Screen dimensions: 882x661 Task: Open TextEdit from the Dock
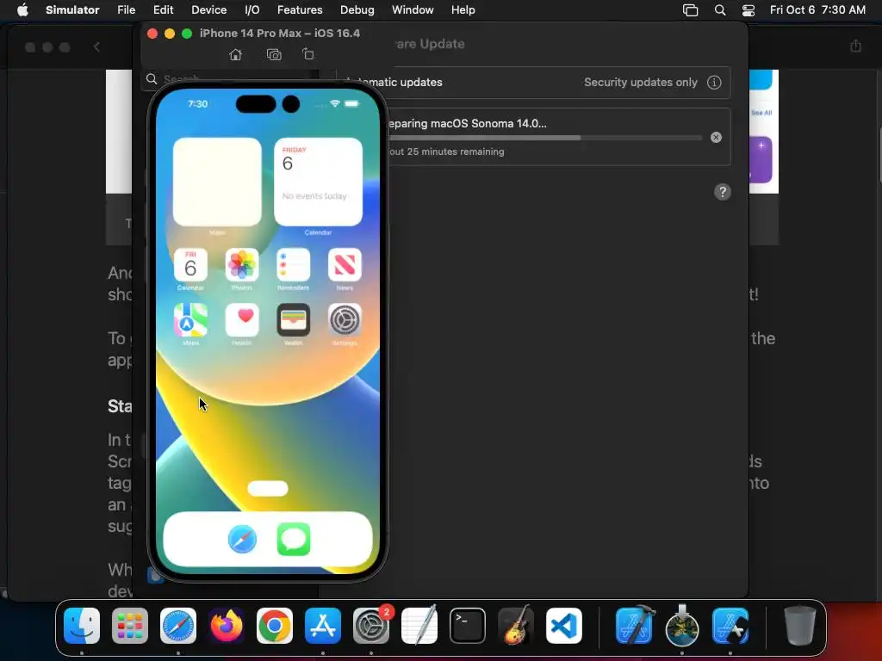tap(419, 625)
